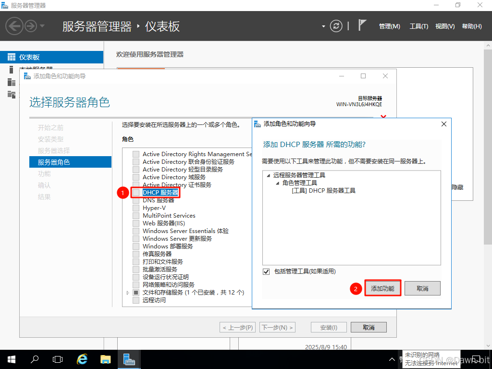The height and width of the screenshot is (369, 492).
Task: Check the Hyper-V role checkbox
Action: click(136, 208)
